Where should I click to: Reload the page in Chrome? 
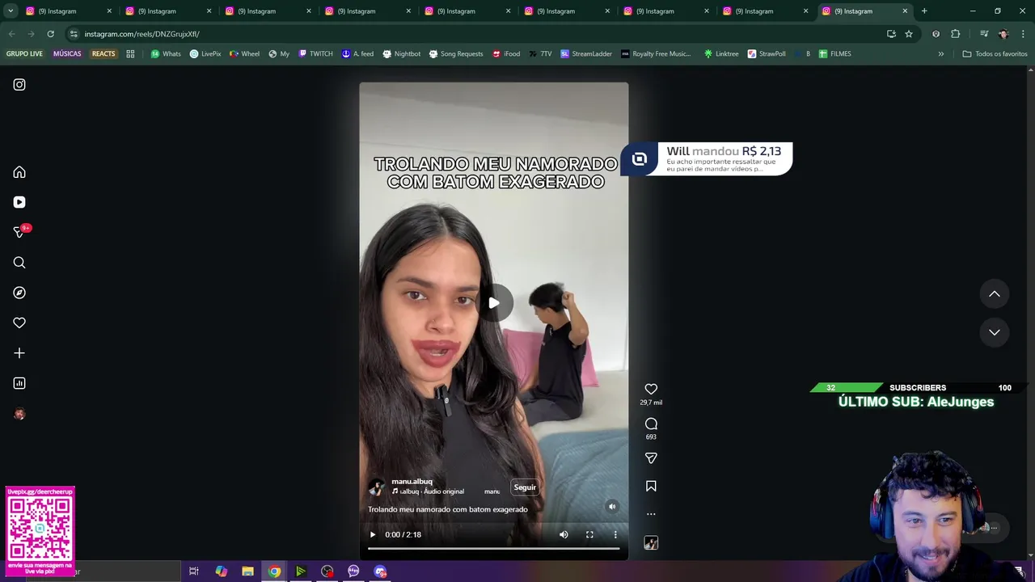click(50, 34)
